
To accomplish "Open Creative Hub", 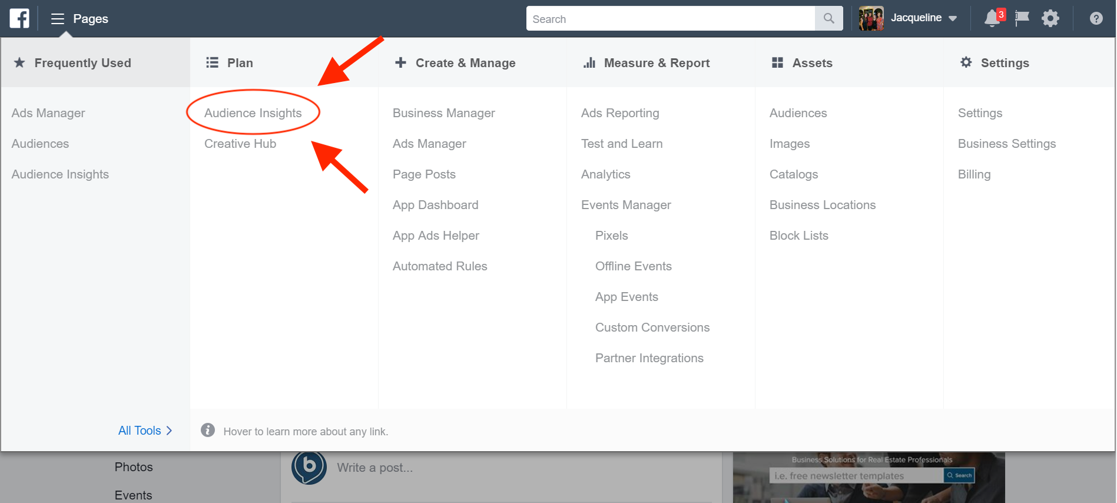I will (x=240, y=144).
